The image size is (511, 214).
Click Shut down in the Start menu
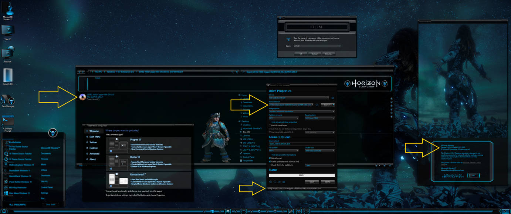[x=51, y=204]
